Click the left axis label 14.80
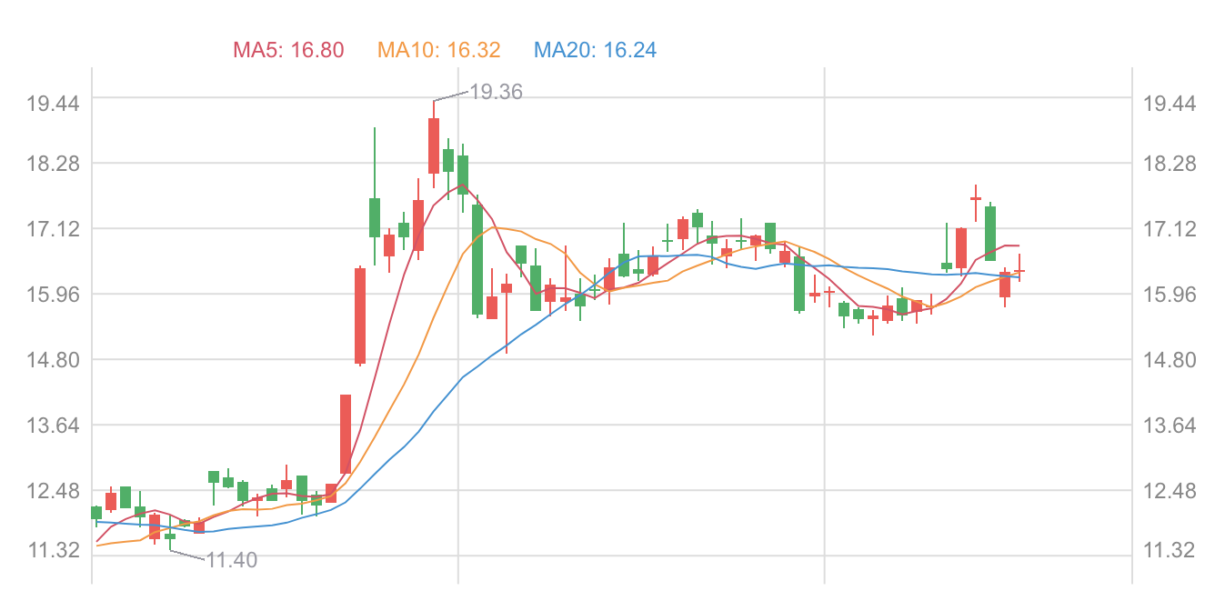This screenshot has height=591, width=1215. [54, 360]
